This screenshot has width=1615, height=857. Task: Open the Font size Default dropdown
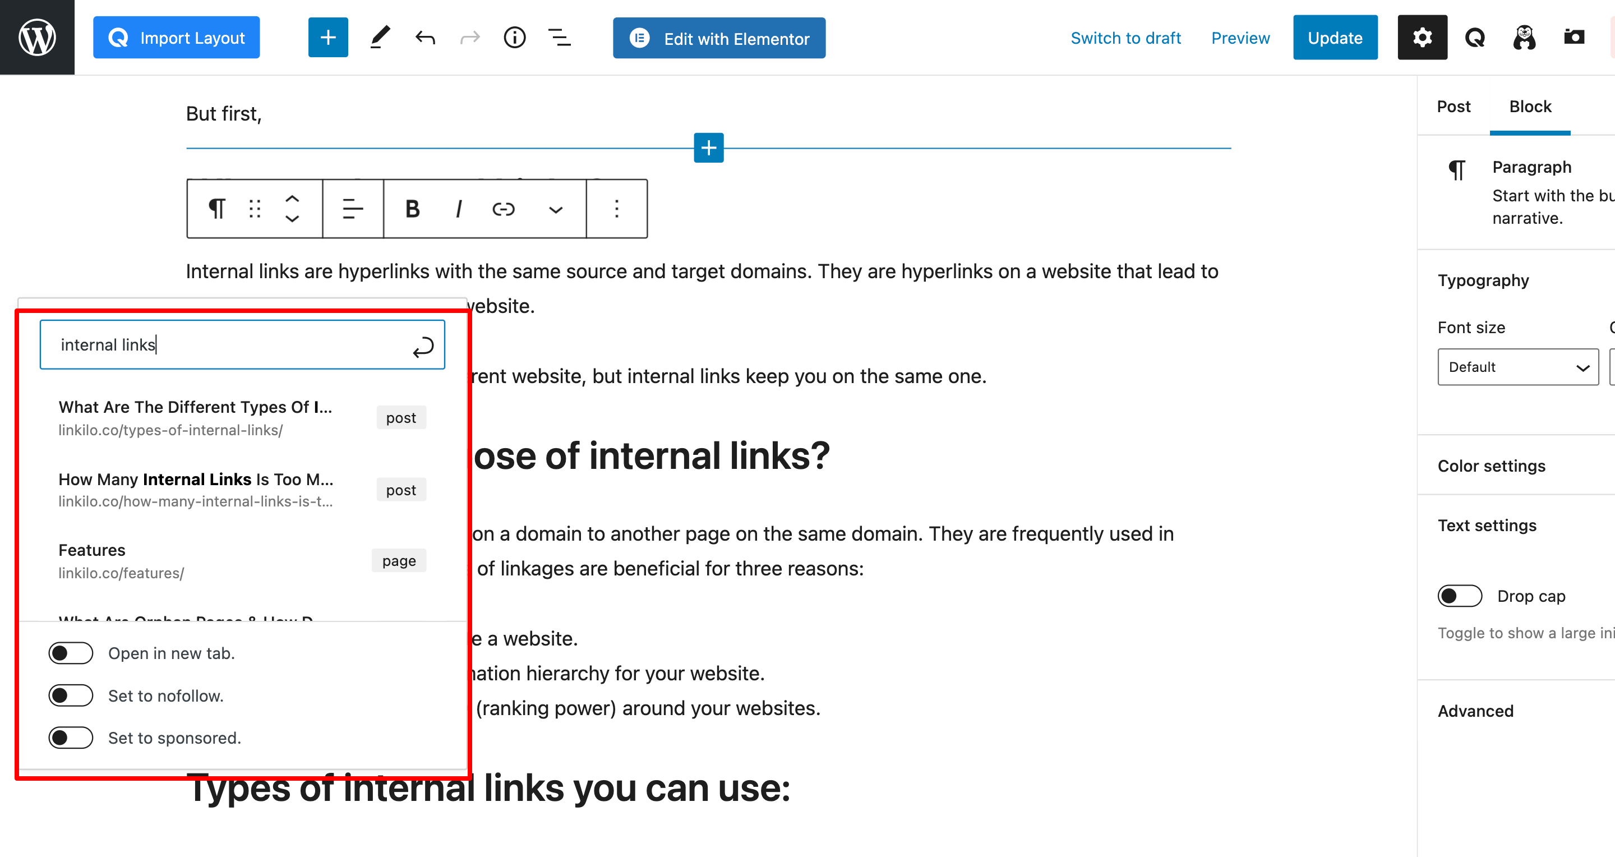click(x=1518, y=367)
